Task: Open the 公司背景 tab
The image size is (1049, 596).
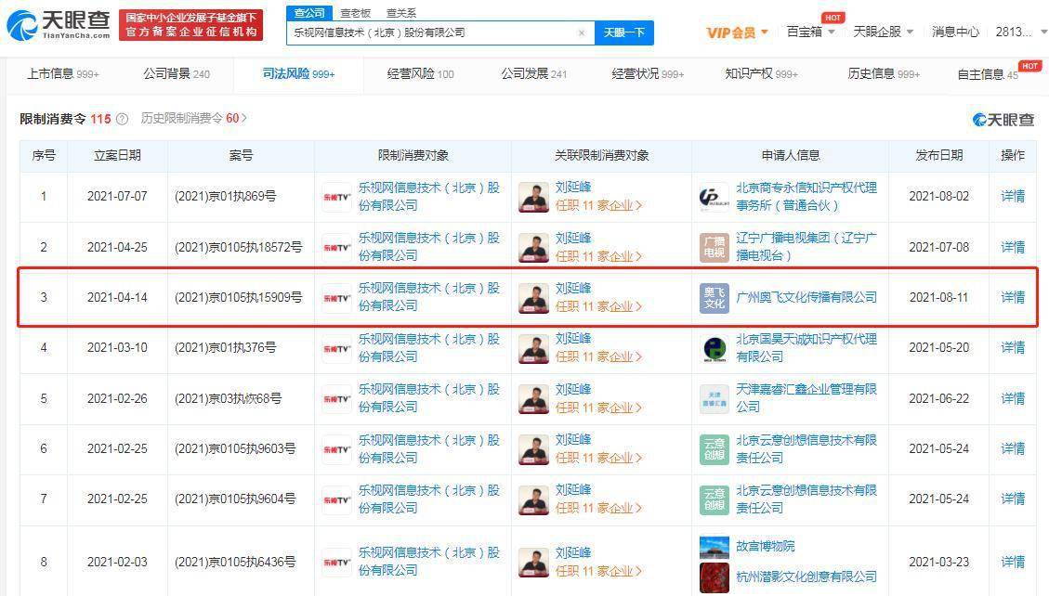Action: point(177,74)
